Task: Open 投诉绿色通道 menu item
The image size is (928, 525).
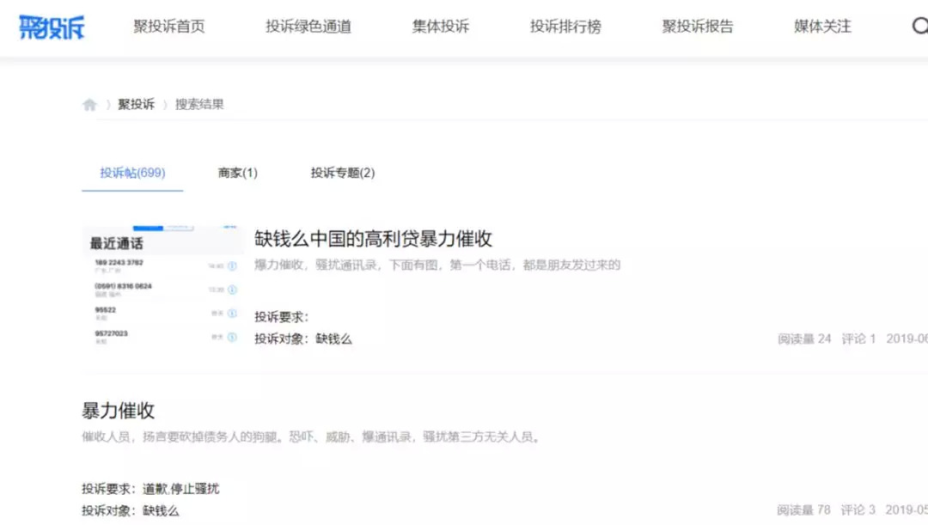Action: pyautogui.click(x=308, y=27)
